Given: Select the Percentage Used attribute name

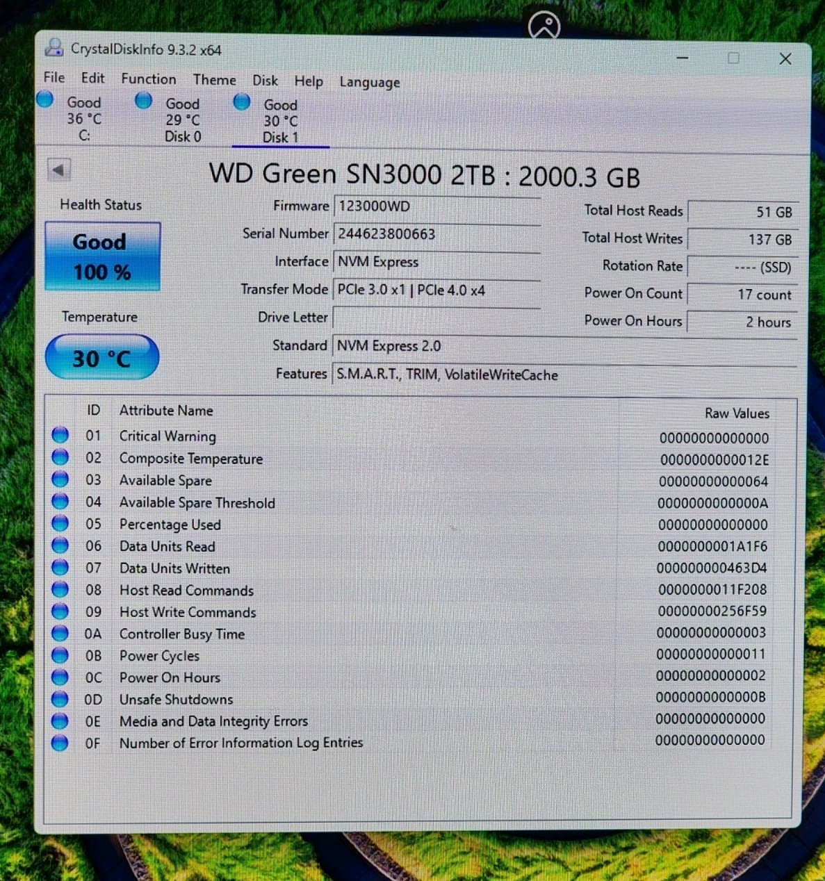Looking at the screenshot, I should click(x=170, y=525).
